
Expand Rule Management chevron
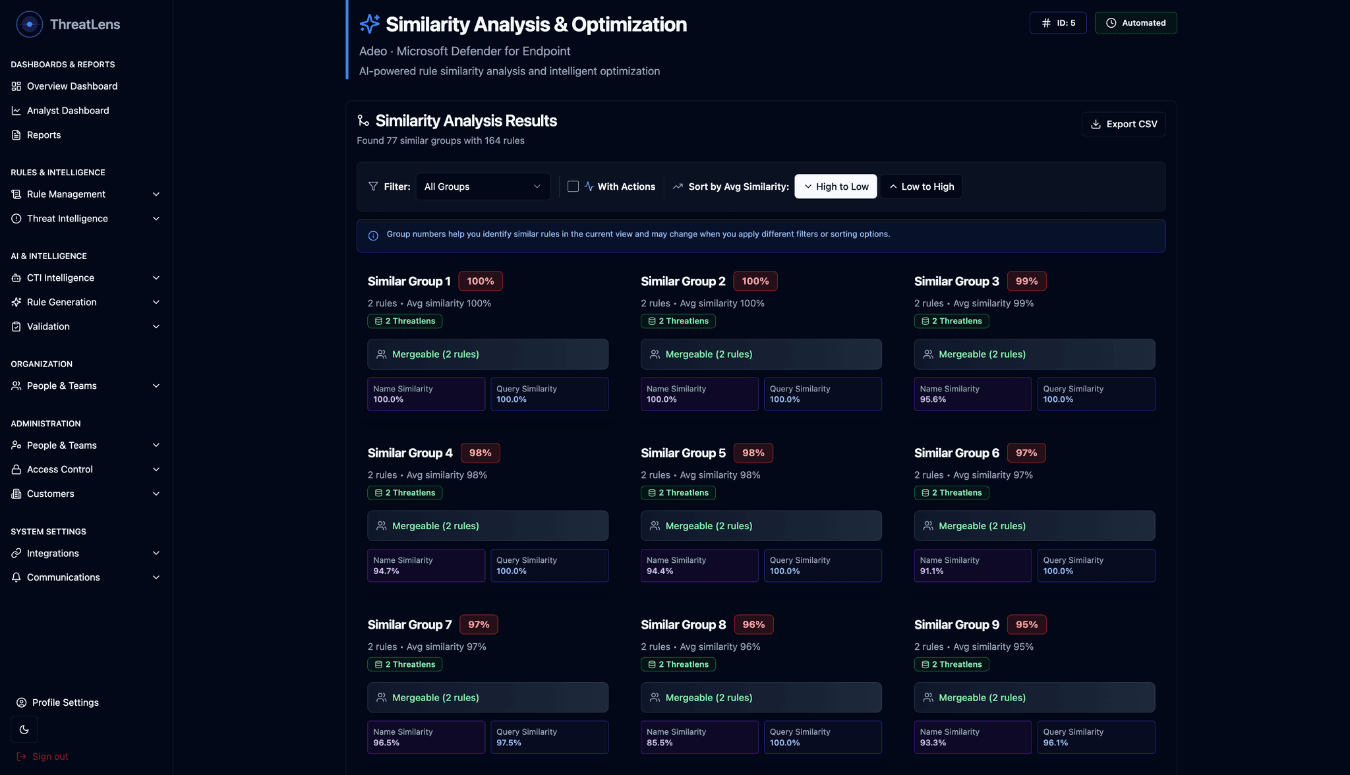coord(156,194)
